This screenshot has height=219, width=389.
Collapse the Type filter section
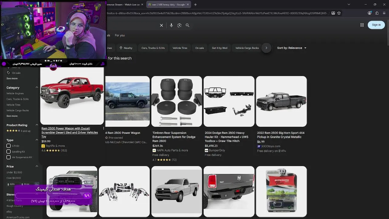(x=37, y=140)
